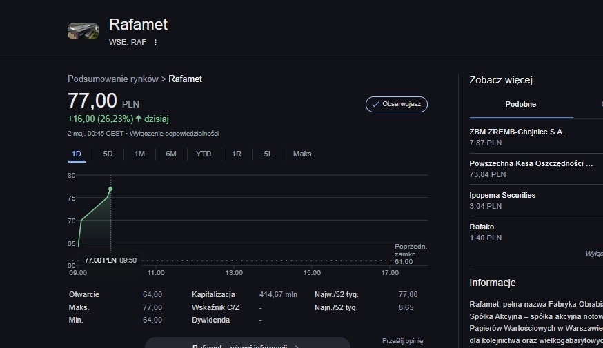Switch to the 5D chart range
The width and height of the screenshot is (603, 348).
tap(108, 154)
